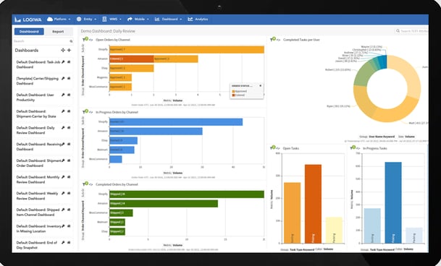Image resolution: width=441 pixels, height=266 pixels.
Task: Click embed code icon on Open Orders by Channel
Action: [91, 40]
